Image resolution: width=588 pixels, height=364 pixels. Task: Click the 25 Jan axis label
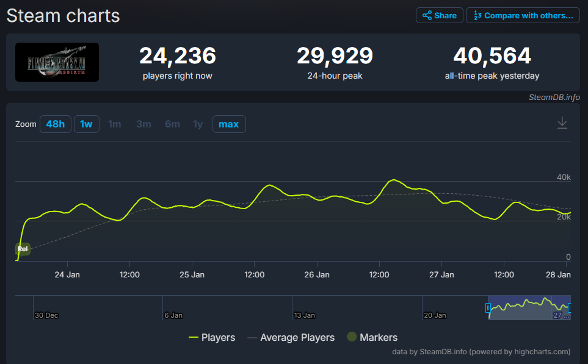pos(192,275)
